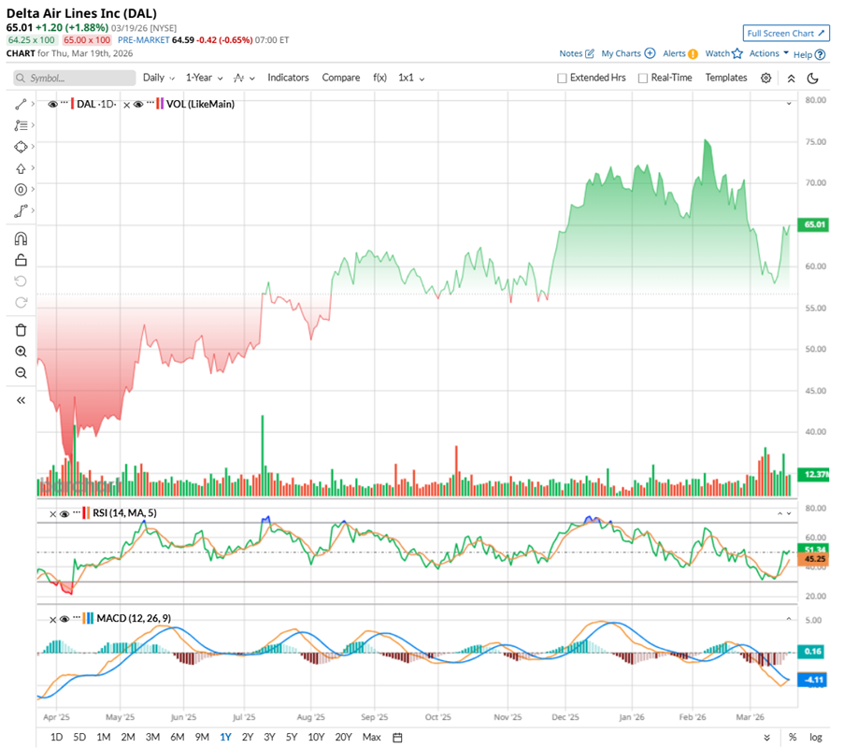Click the Symbol search field
Viewport: 844px width, 748px height.
[x=74, y=79]
